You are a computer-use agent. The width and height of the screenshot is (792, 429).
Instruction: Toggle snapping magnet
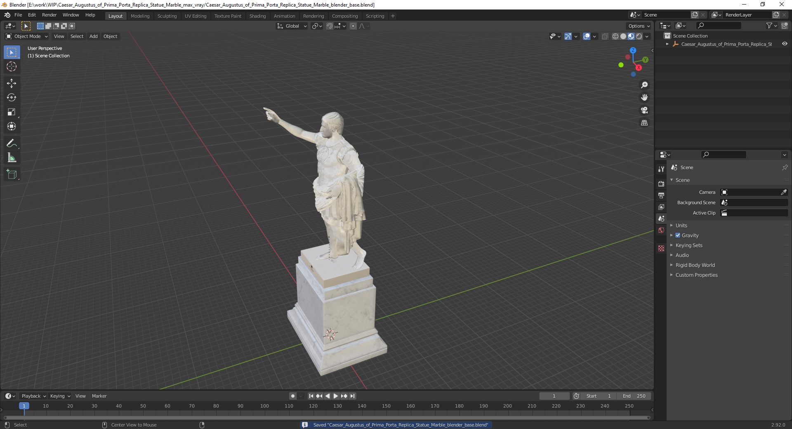[x=329, y=26]
